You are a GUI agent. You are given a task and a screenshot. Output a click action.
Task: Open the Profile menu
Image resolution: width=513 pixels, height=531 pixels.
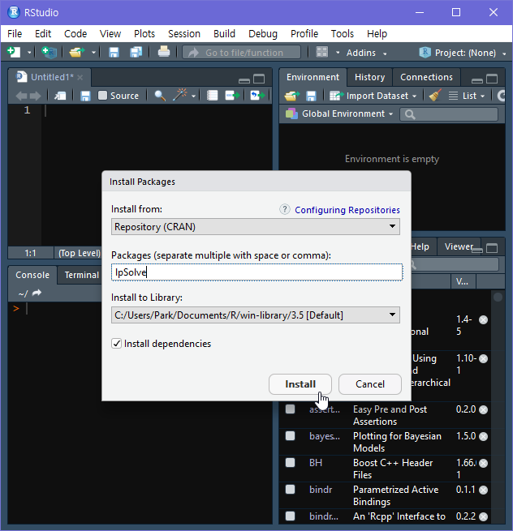pos(304,34)
